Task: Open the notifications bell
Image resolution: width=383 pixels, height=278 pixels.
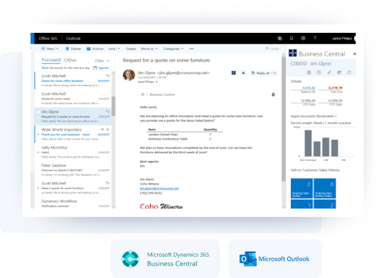Action: coord(292,38)
